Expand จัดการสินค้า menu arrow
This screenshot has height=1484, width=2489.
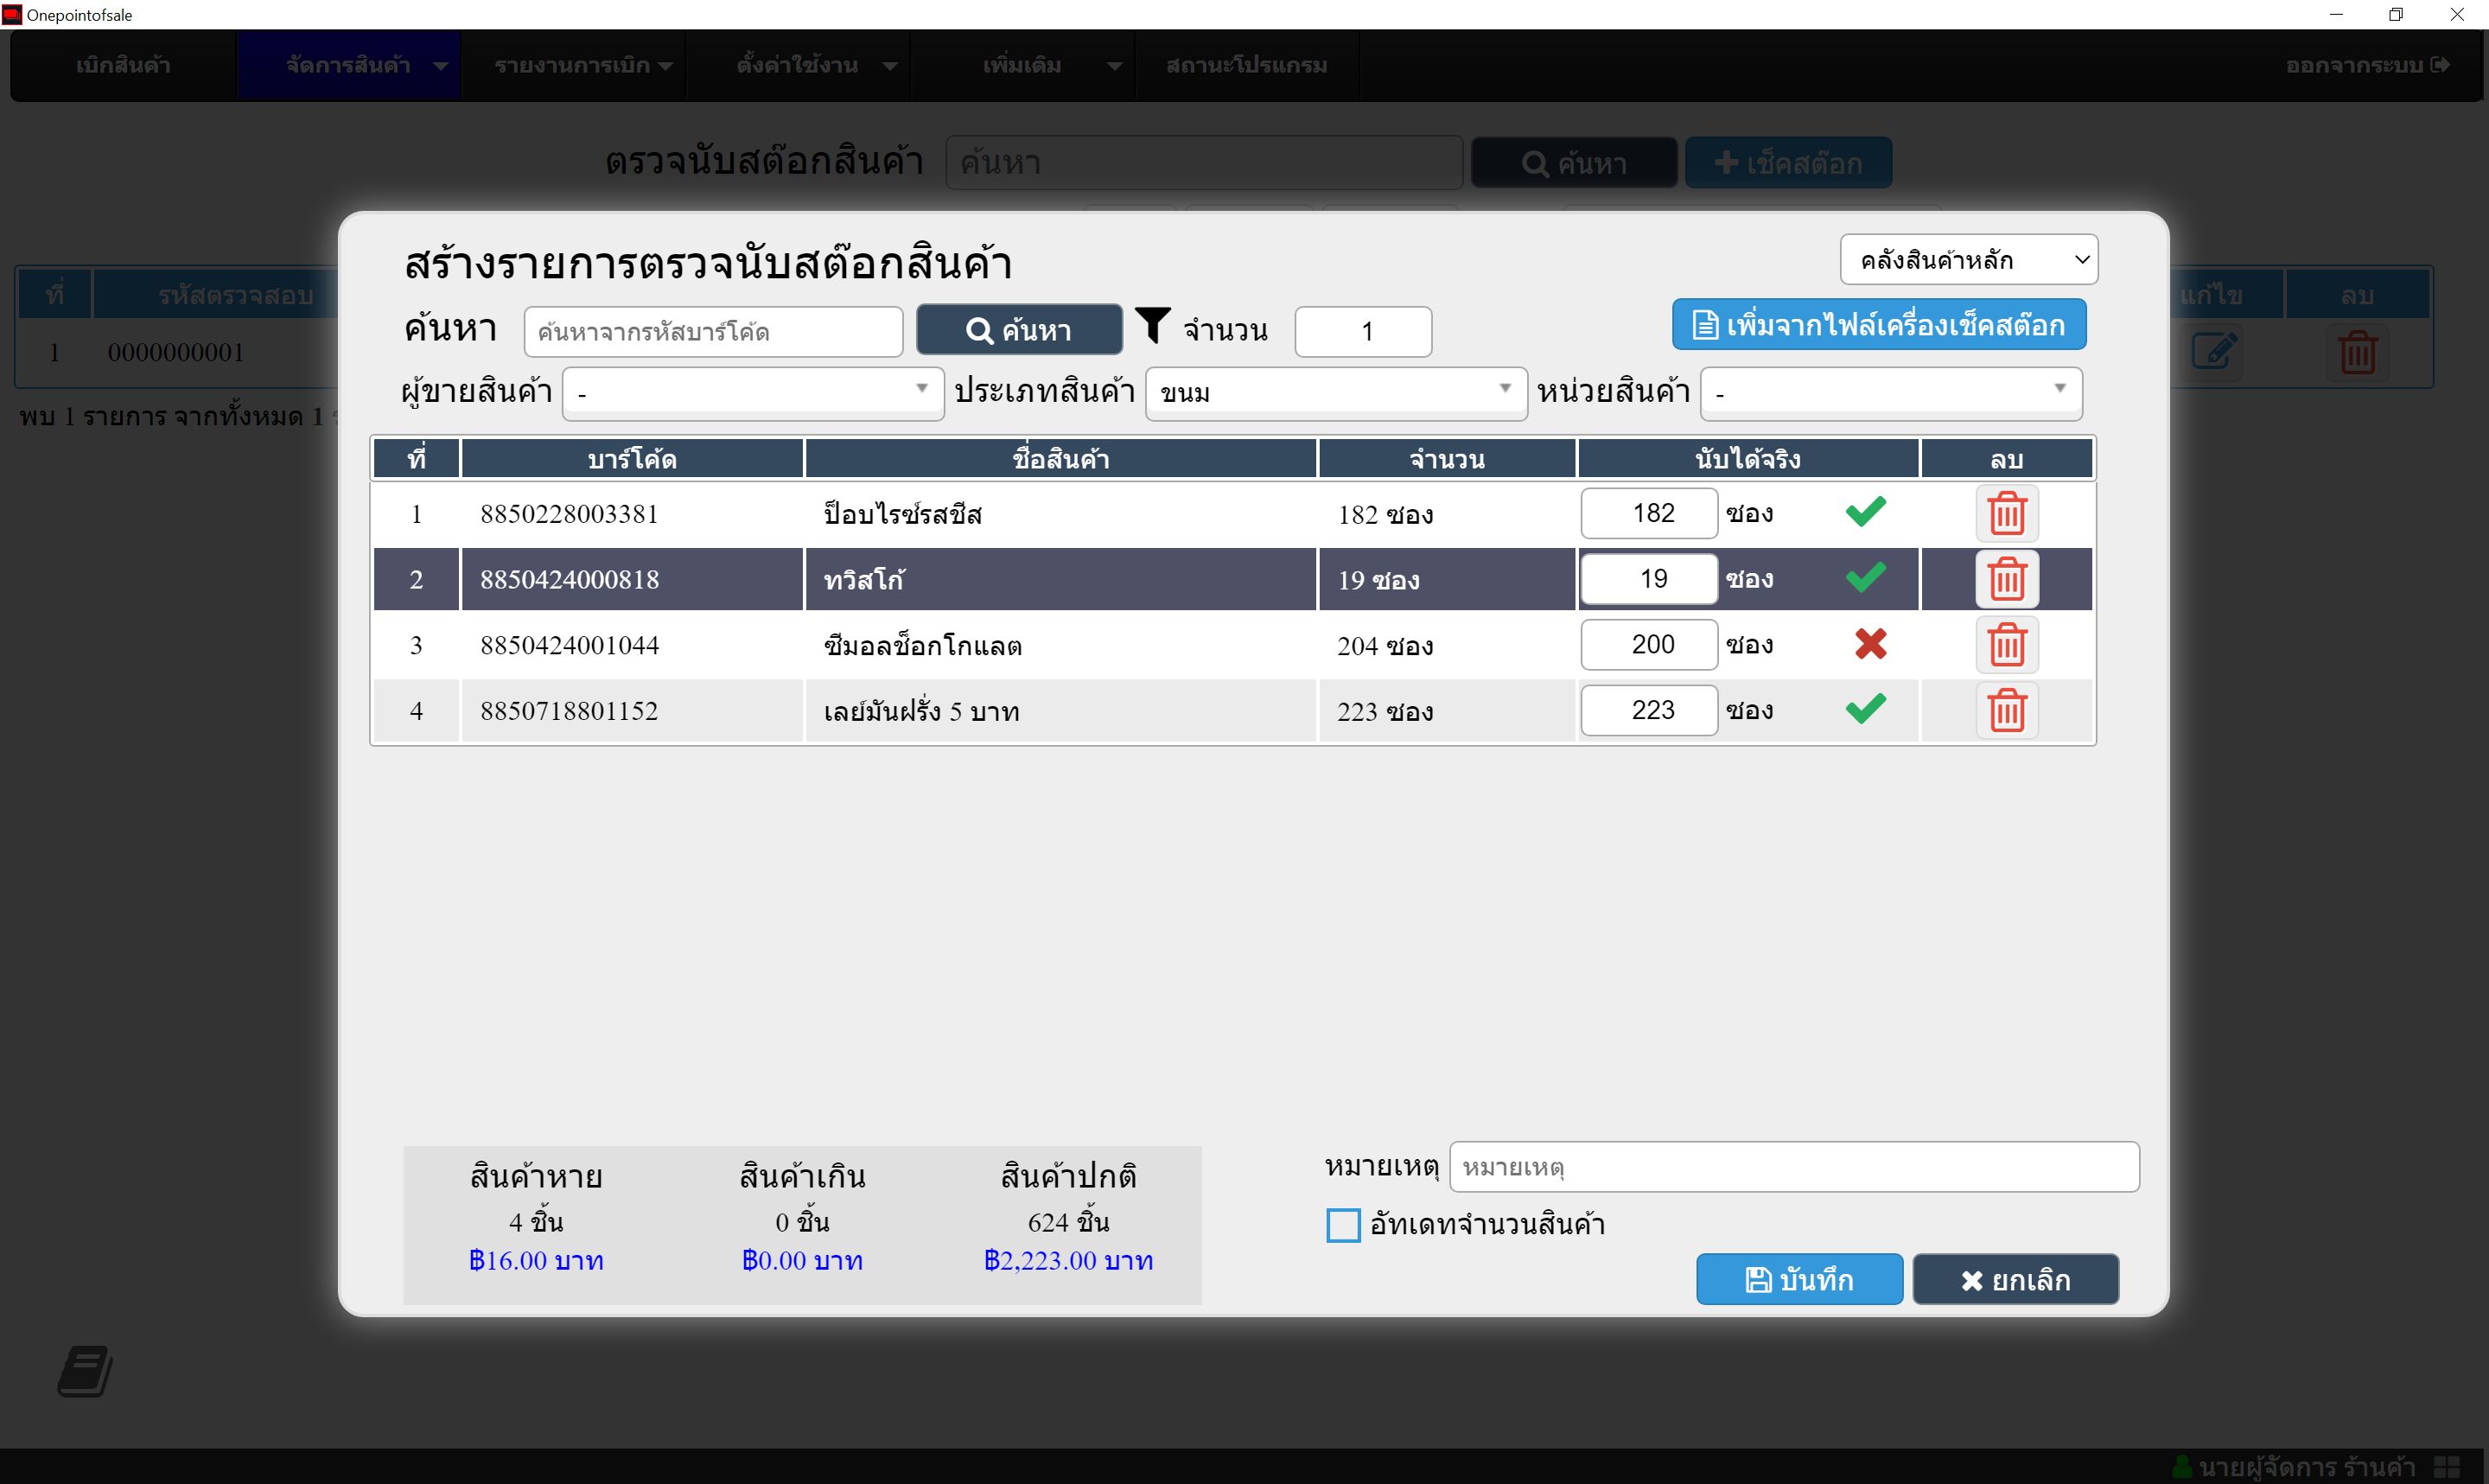(x=440, y=66)
